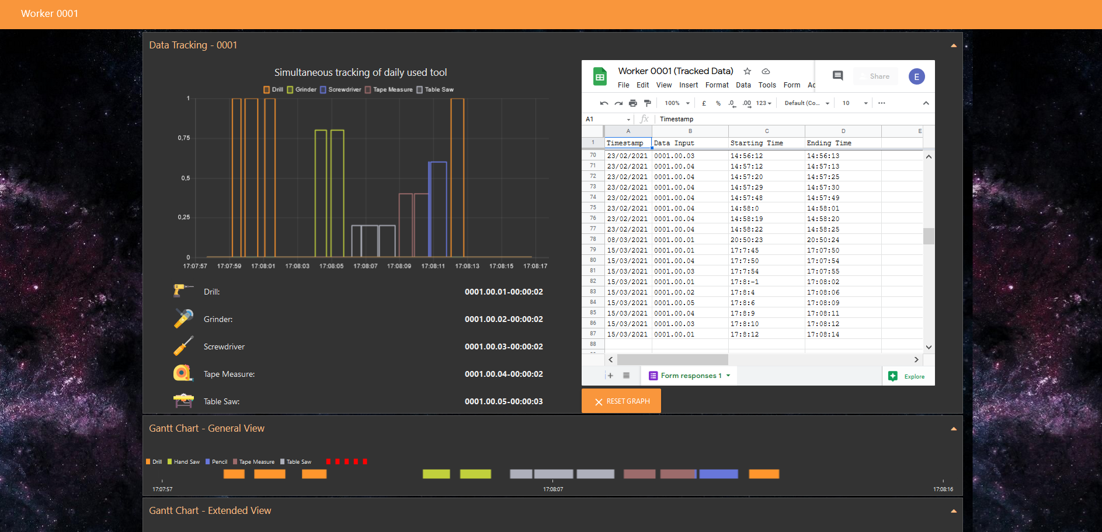
Task: Open the comments history icon
Action: pos(837,76)
